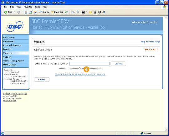Screen dimensions: 169x136
Task: Open Reports in sidebar
Action: 16,49
